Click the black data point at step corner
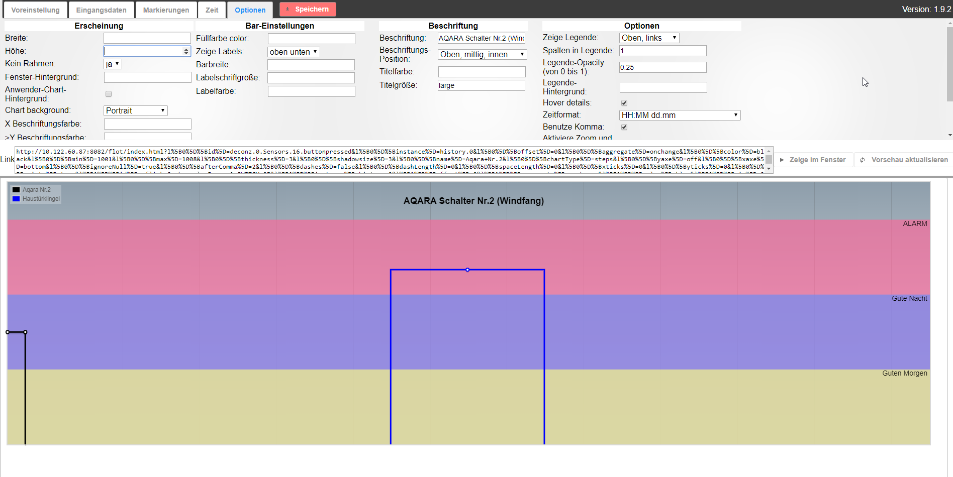Viewport: 953px width, 477px height. click(25, 332)
